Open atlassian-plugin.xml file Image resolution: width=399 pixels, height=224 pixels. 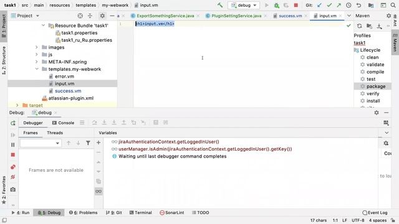(x=70, y=98)
